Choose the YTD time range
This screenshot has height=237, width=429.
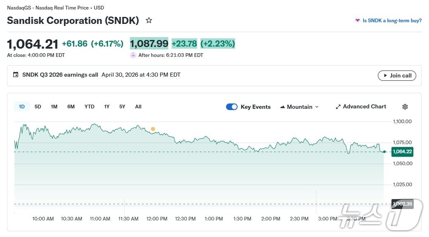coord(89,107)
